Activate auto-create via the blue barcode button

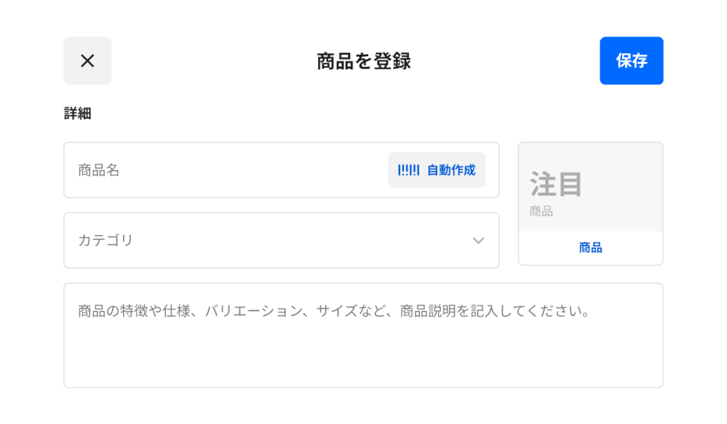pyautogui.click(x=437, y=169)
